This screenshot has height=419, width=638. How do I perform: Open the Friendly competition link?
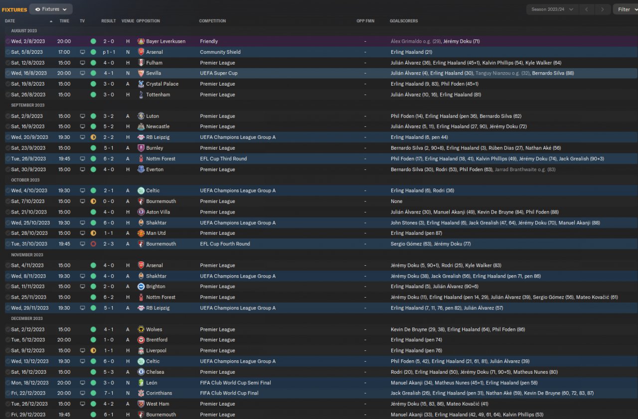click(209, 41)
